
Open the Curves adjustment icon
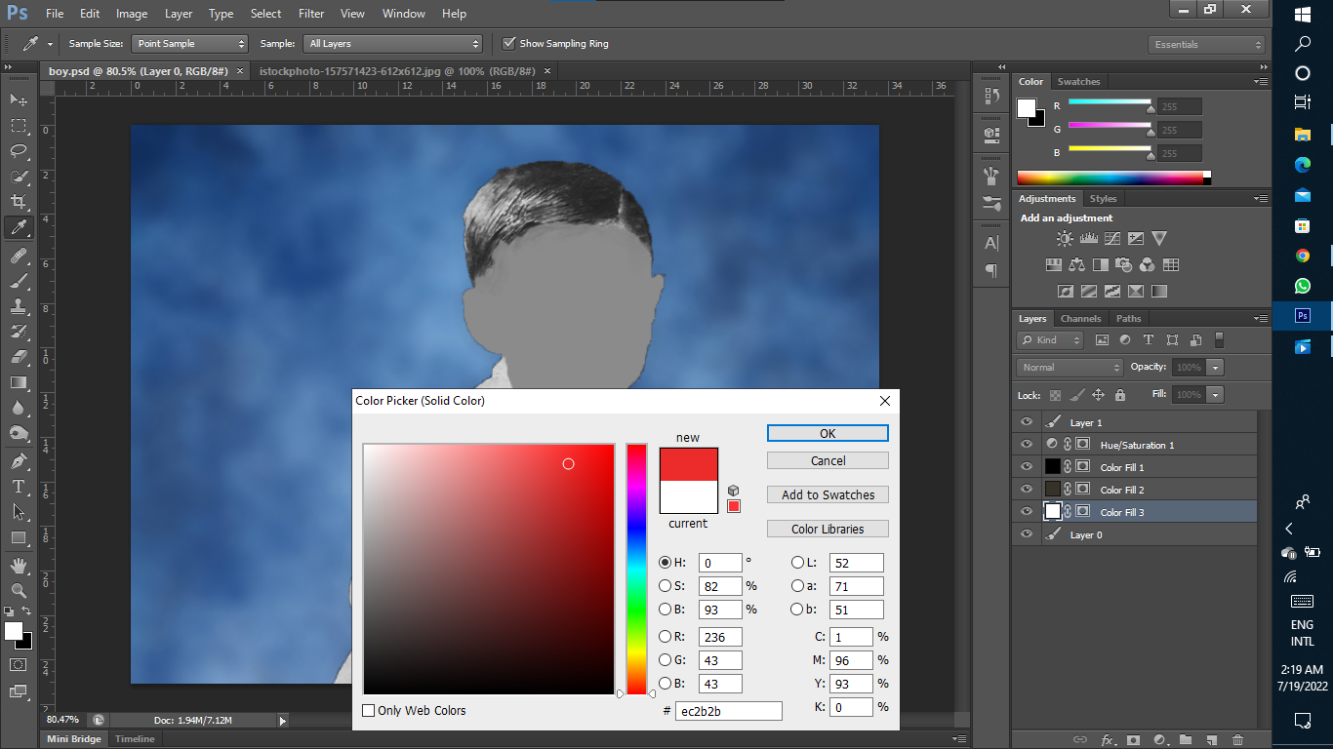[x=1111, y=237]
